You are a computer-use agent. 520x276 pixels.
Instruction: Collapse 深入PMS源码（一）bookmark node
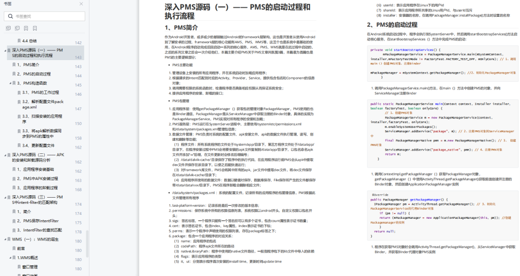point(5,50)
